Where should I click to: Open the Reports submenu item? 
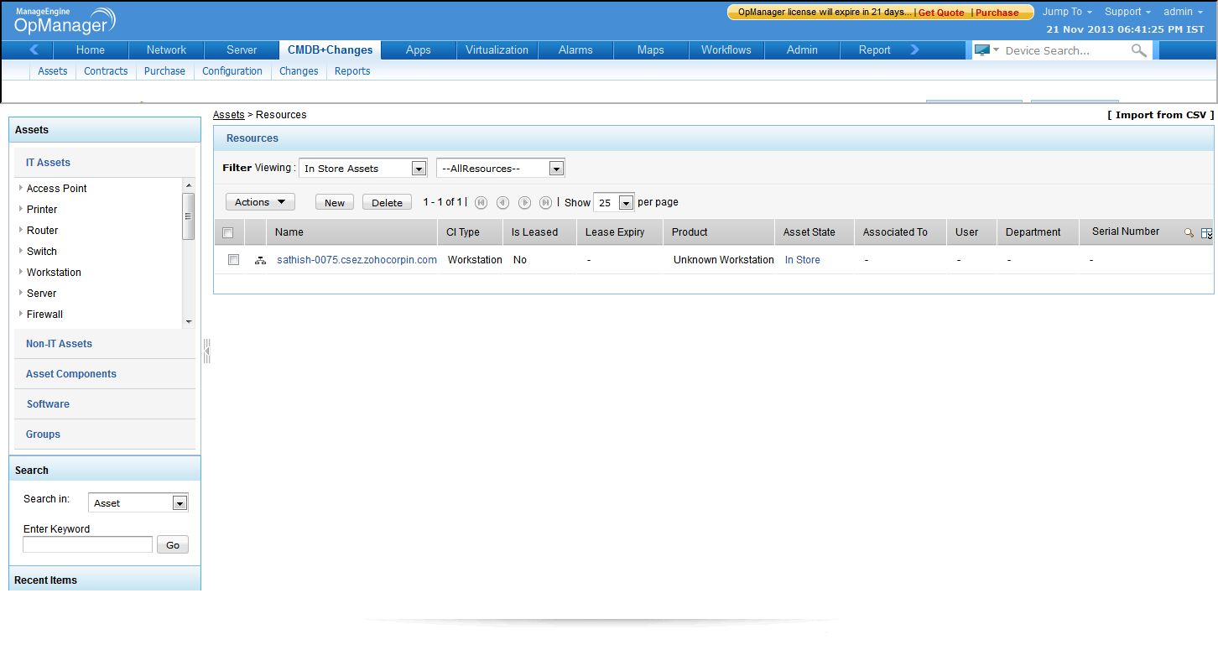[x=352, y=71]
